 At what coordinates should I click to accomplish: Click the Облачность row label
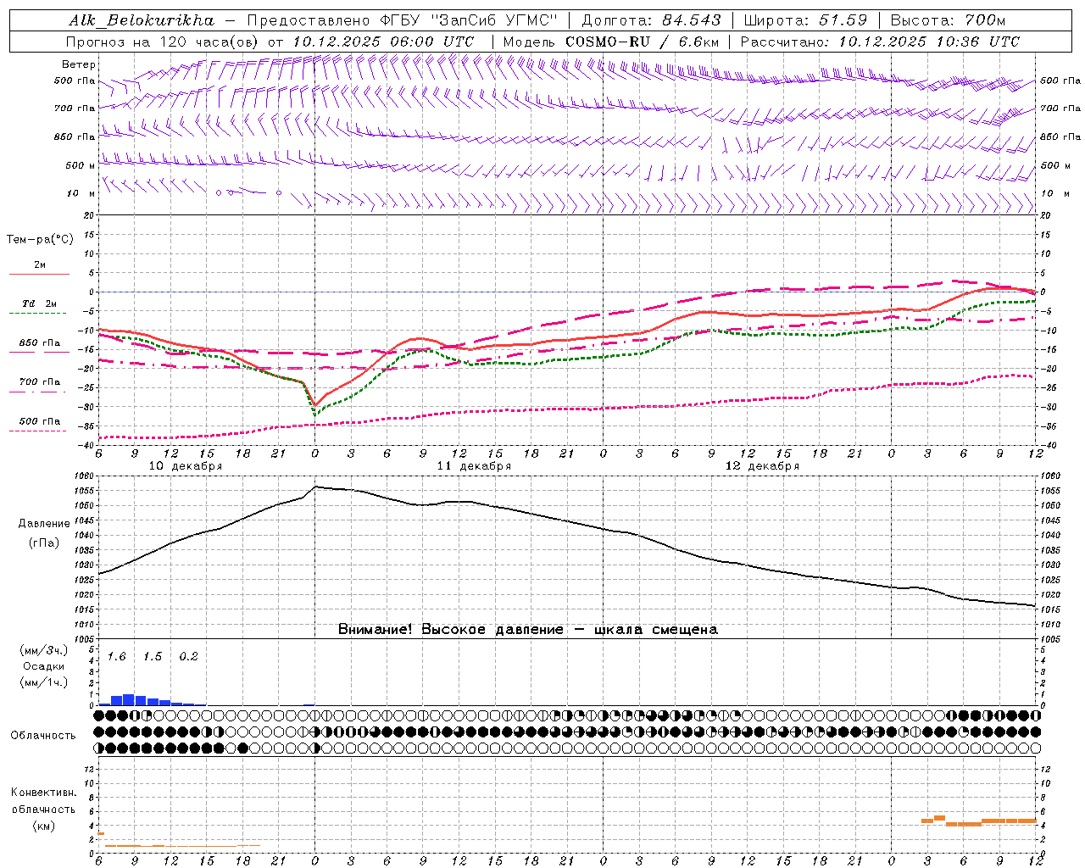tap(43, 736)
